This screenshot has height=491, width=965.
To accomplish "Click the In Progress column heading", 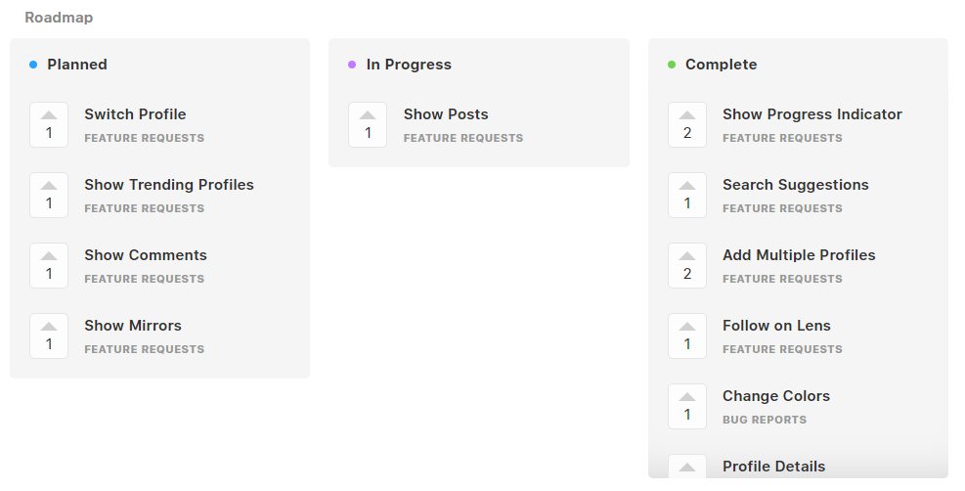I will pos(409,65).
